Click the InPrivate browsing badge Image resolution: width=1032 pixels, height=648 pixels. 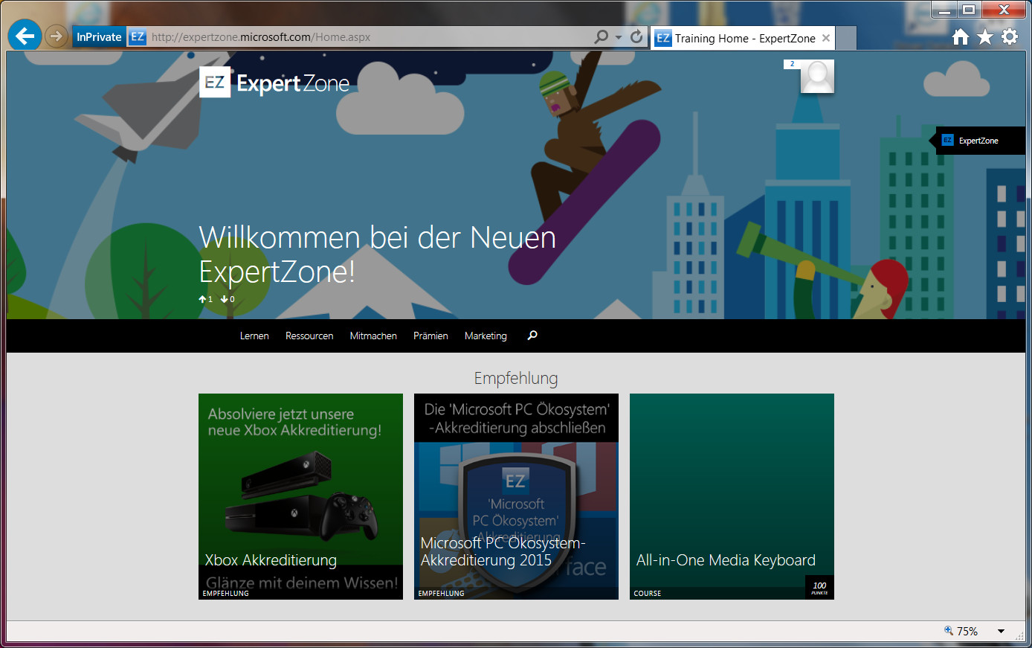click(x=98, y=36)
